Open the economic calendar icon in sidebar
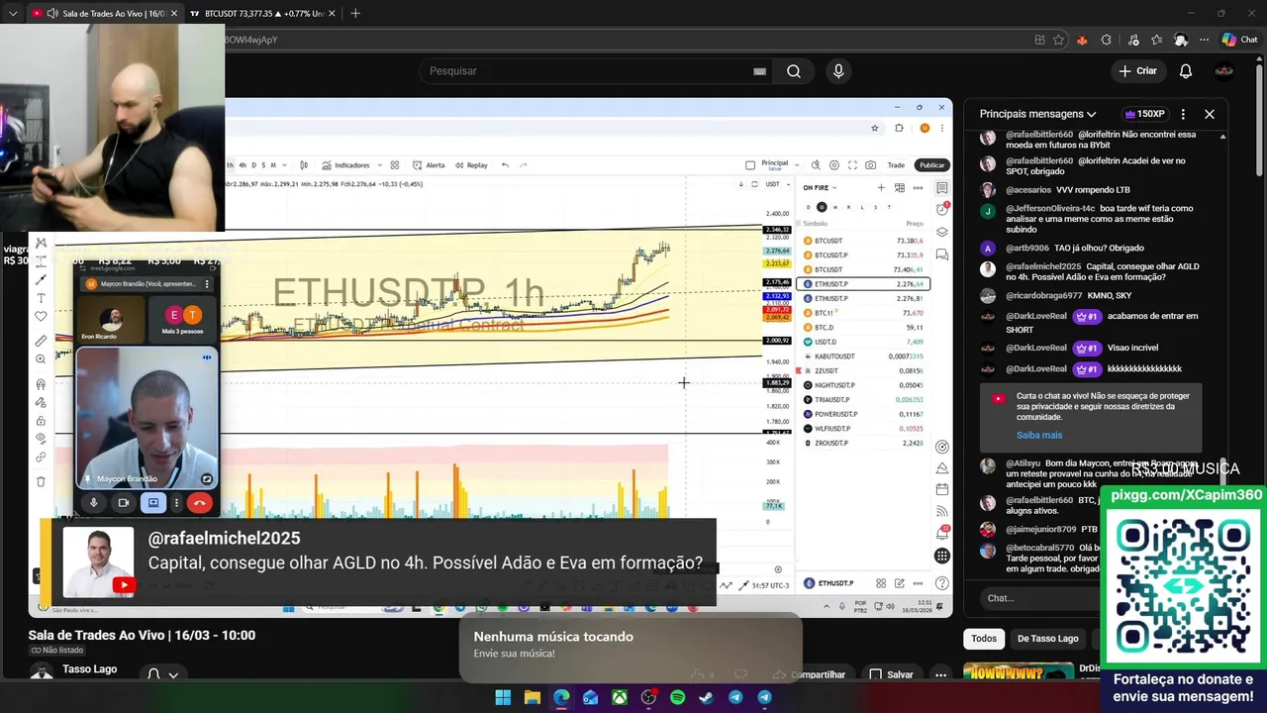This screenshot has width=1267, height=713. (x=942, y=489)
